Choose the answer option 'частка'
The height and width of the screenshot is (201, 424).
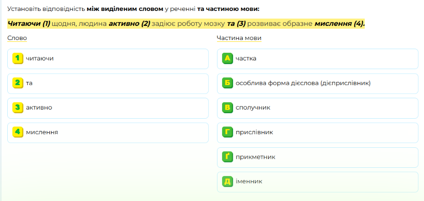coord(318,59)
